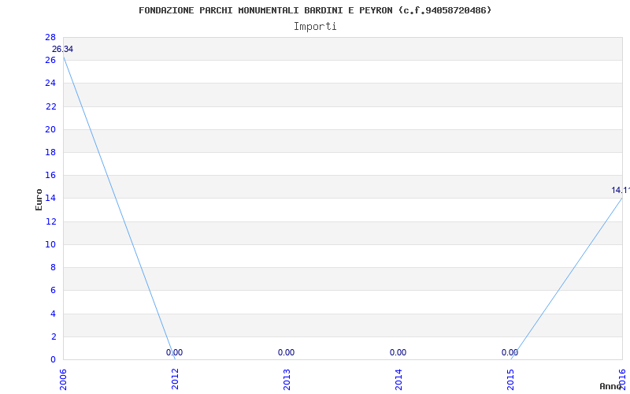The height and width of the screenshot is (394, 630).
Task: Click the 2006 x-axis year label
Action: click(63, 380)
